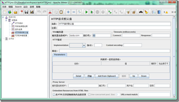Open the Templates icon in toolbar

10,12
